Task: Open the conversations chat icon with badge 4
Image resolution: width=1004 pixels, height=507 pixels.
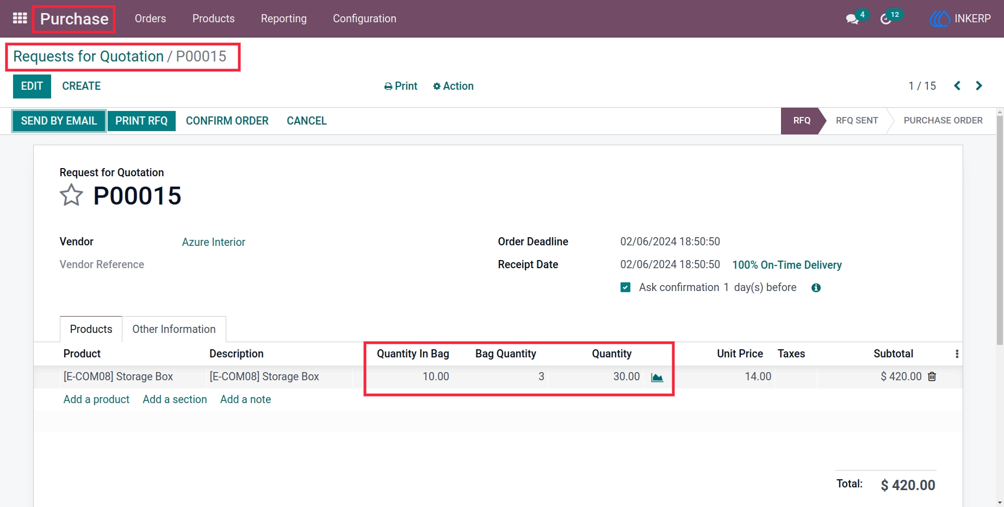Action: pos(852,19)
